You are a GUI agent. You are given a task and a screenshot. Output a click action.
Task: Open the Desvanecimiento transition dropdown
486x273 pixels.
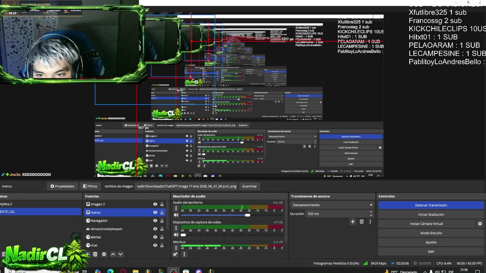pyautogui.click(x=332, y=205)
